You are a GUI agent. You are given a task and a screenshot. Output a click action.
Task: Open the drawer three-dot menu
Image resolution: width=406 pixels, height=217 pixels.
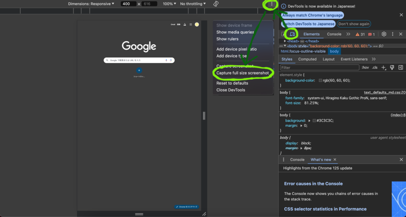(x=283, y=159)
